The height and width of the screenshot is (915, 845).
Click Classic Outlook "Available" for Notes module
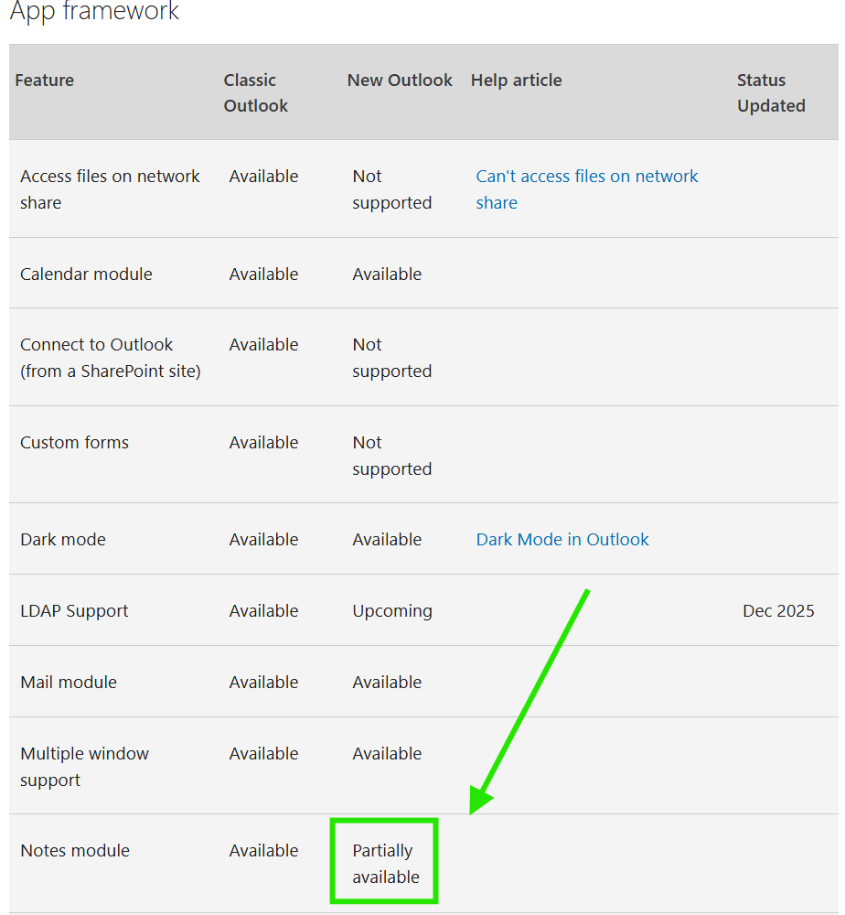[x=263, y=850]
